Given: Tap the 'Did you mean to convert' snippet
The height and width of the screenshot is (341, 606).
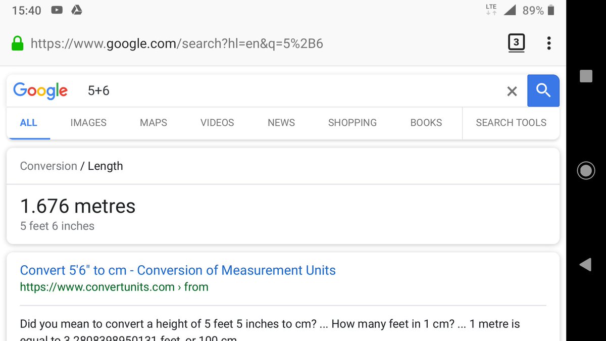Looking at the screenshot, I should pyautogui.click(x=270, y=331).
